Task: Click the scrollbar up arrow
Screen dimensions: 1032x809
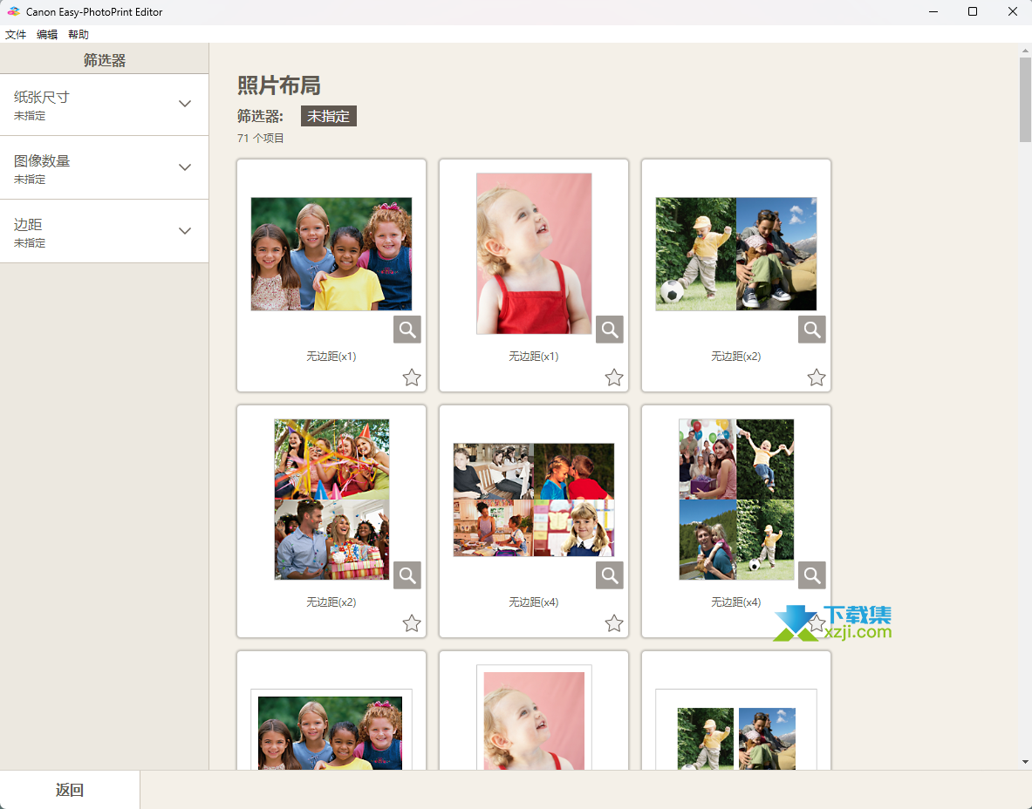Action: [x=1025, y=50]
